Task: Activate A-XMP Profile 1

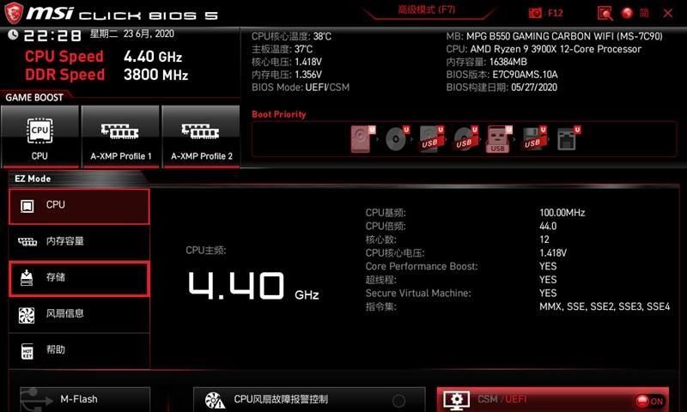Action: tap(120, 136)
